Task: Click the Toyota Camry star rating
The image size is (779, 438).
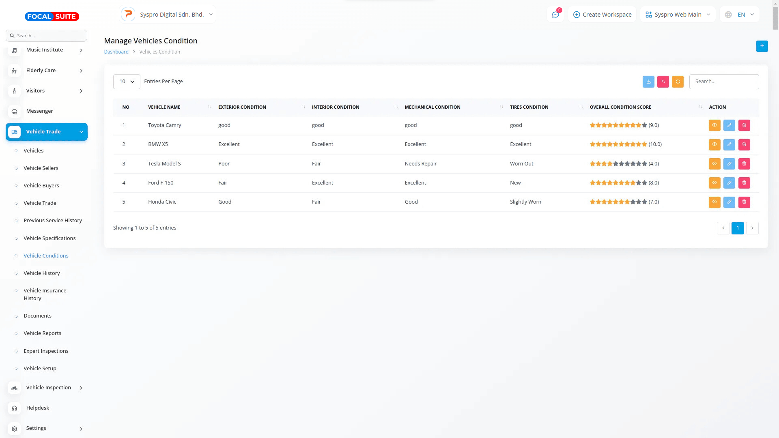Action: click(x=618, y=125)
